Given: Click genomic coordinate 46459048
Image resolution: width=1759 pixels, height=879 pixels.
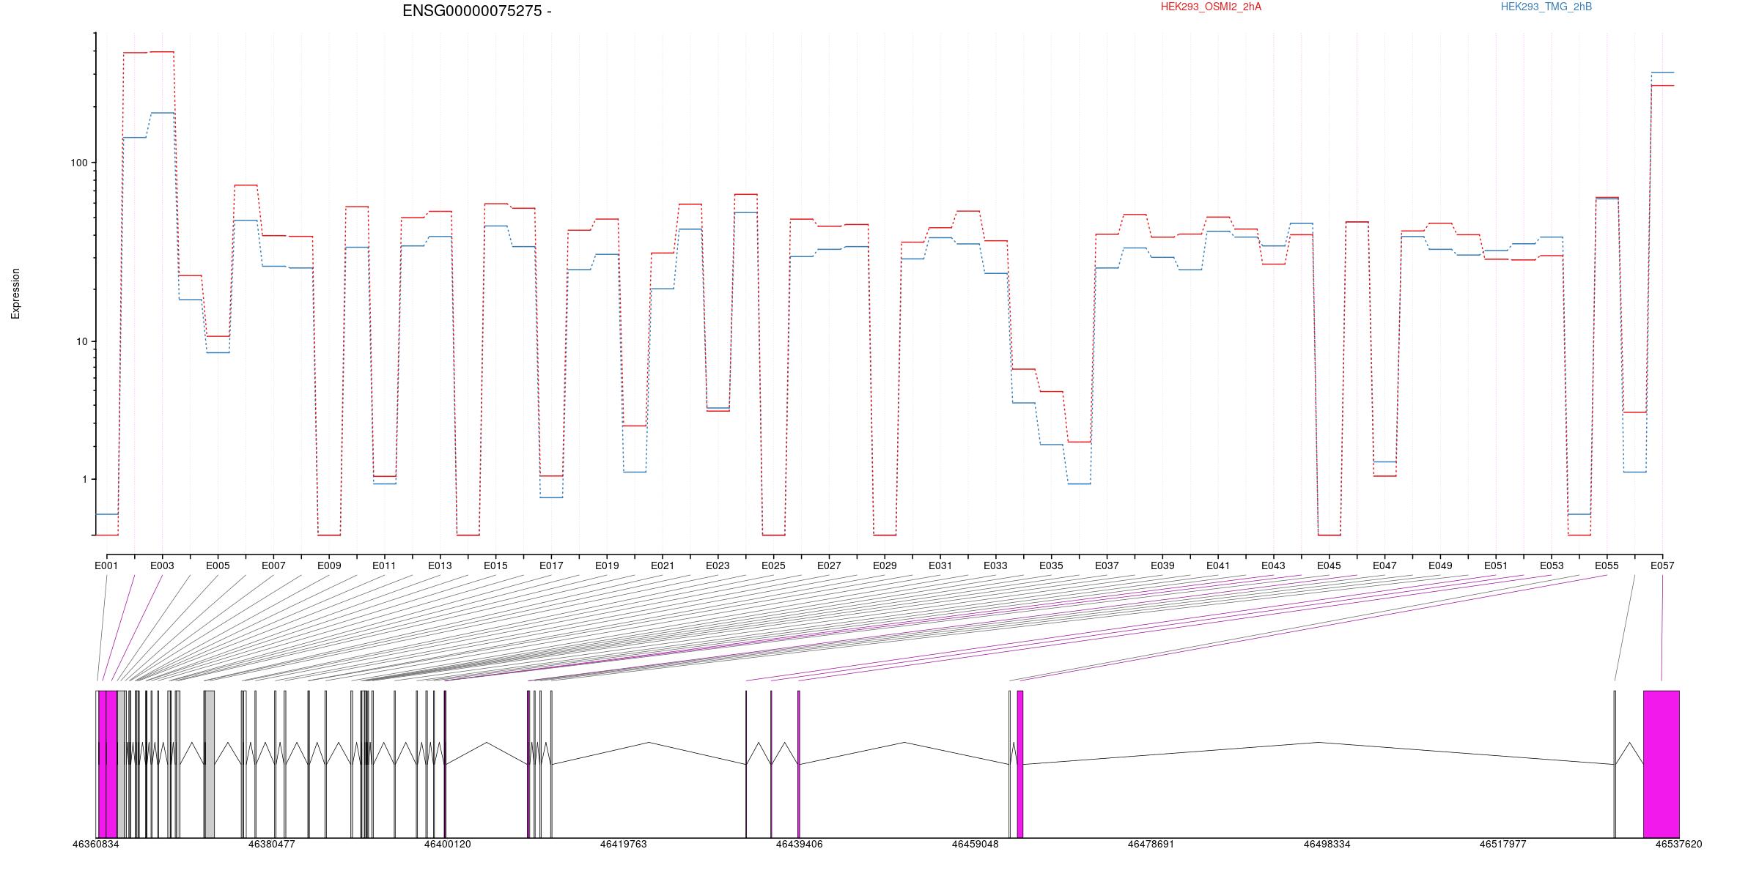Looking at the screenshot, I should coord(975,844).
